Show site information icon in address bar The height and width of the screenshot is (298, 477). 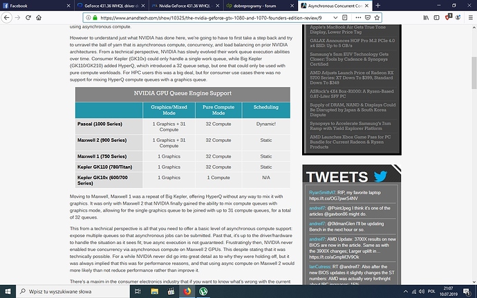point(88,18)
